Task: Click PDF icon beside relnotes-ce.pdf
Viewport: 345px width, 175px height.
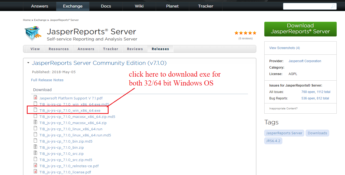Action: click(35, 166)
